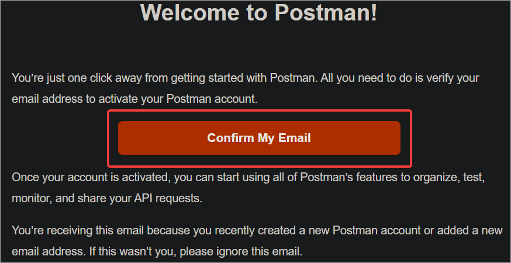Click the word Confirm on the orange button
The height and width of the screenshot is (263, 511).
230,138
